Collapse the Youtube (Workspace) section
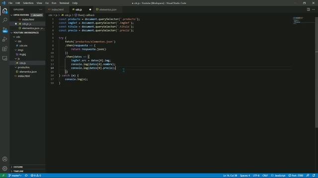Viewport: 318px width, 178px height. point(26,33)
